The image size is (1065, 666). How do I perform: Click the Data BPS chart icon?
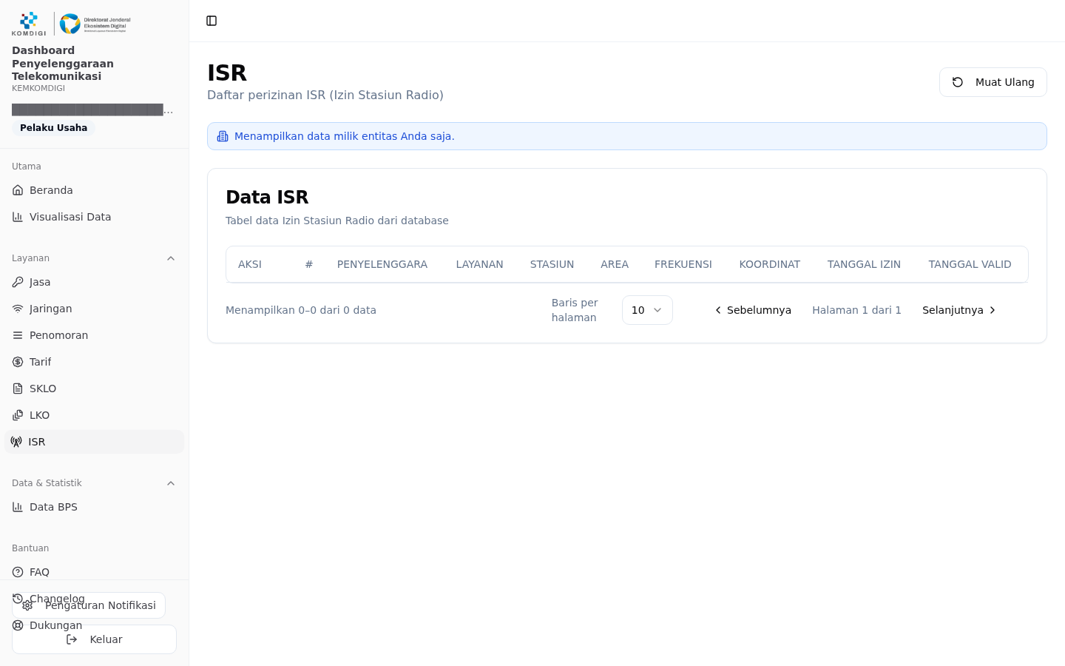(x=18, y=507)
